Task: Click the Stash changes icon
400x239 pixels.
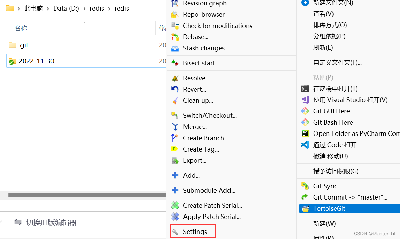Action: pyautogui.click(x=175, y=48)
